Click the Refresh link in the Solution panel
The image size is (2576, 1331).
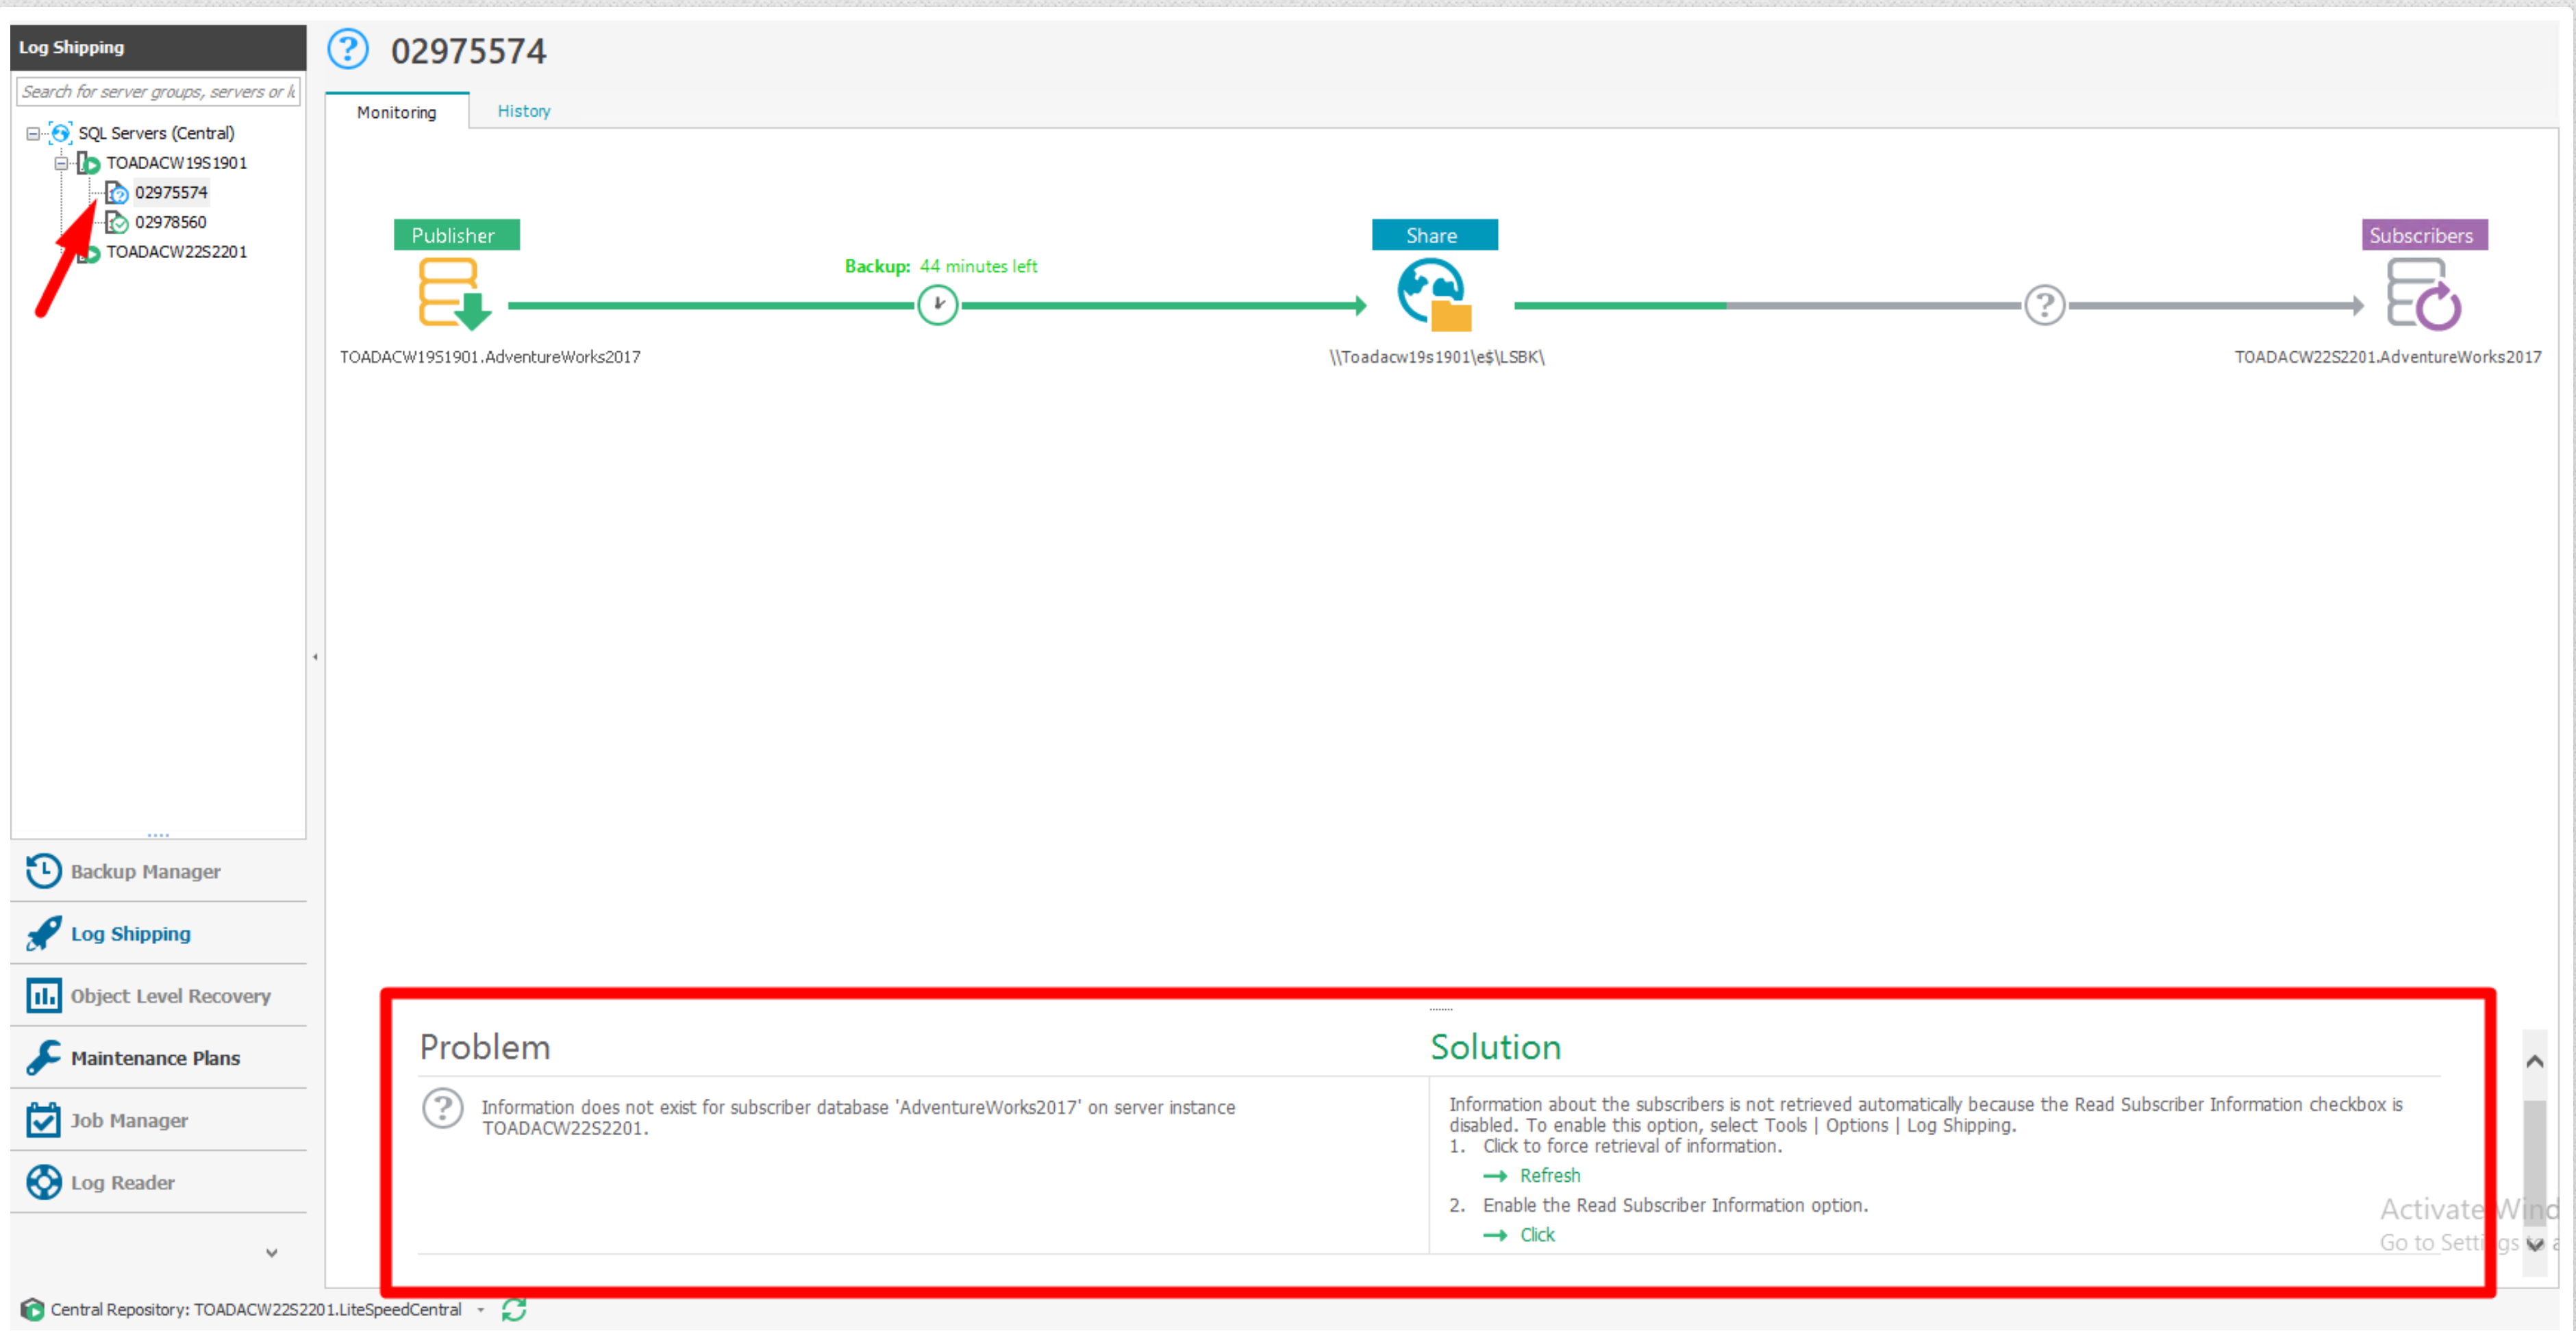click(1549, 1175)
